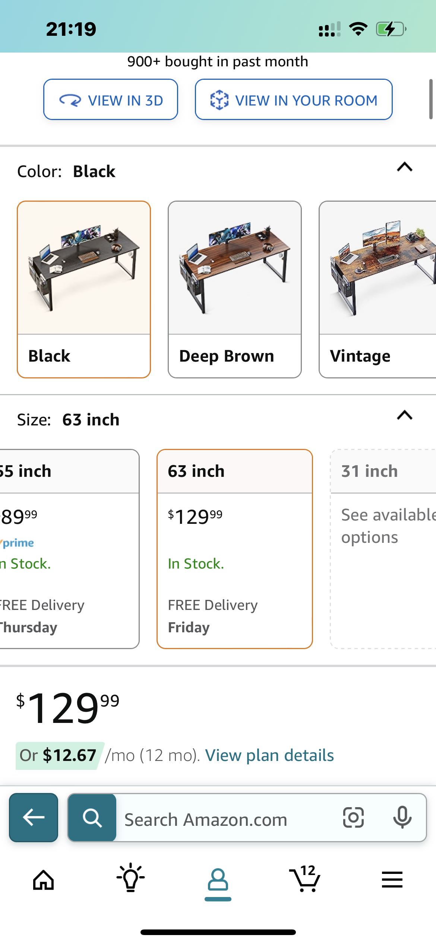Click View in Your Room button
This screenshot has height=944, width=436.
tap(294, 100)
